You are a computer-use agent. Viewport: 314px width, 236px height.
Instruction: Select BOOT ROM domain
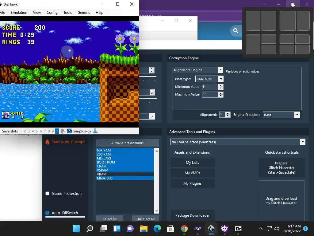pyautogui.click(x=125, y=162)
